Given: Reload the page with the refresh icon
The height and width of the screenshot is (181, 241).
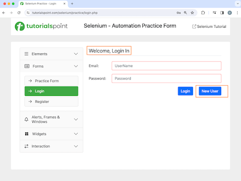Looking at the screenshot, I should point(19,13).
